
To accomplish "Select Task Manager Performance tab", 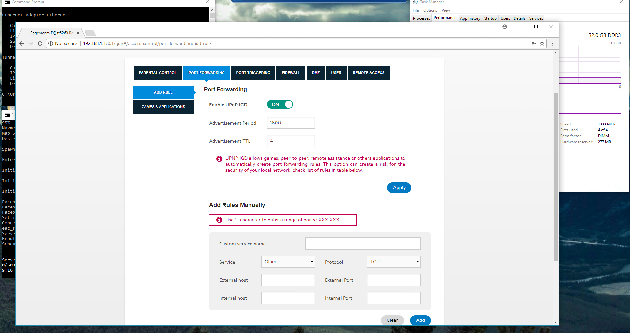I will point(445,18).
